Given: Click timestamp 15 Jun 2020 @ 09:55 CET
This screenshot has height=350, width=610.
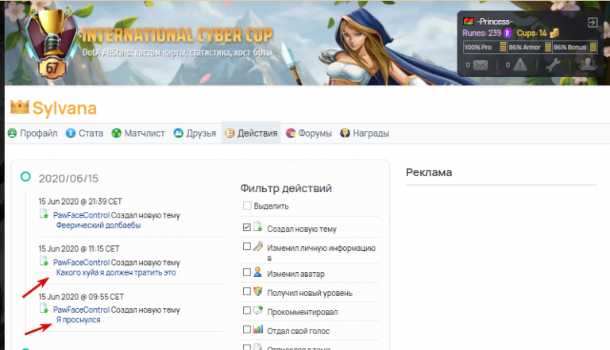Looking at the screenshot, I should coord(81,297).
